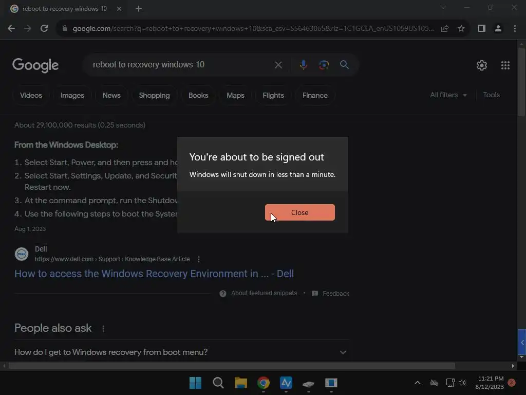Open the Windows Start menu

click(x=195, y=383)
